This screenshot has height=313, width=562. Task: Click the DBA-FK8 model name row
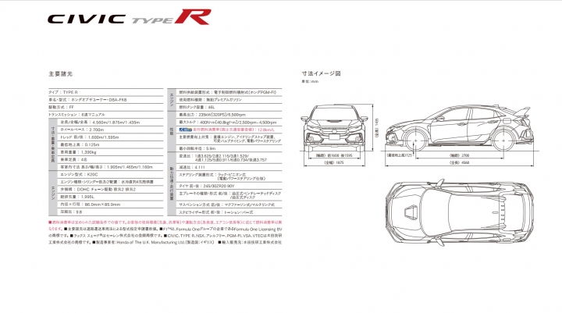click(105, 100)
